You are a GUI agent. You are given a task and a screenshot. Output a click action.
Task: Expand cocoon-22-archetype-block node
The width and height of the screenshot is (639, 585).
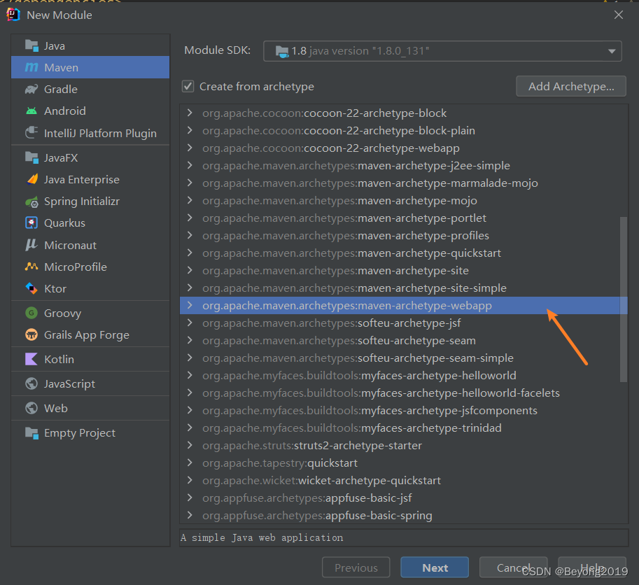pyautogui.click(x=190, y=113)
